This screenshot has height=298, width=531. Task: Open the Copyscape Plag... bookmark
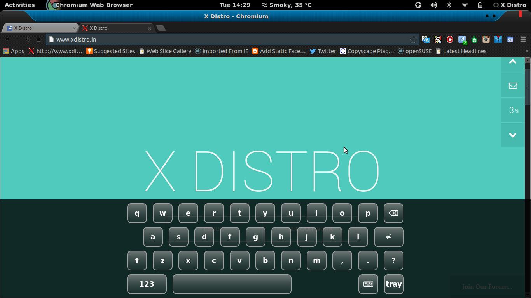(367, 51)
